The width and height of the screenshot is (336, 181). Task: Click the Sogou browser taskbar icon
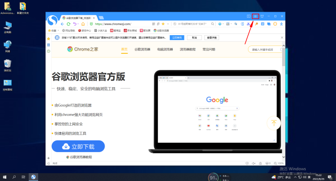coord(33,177)
